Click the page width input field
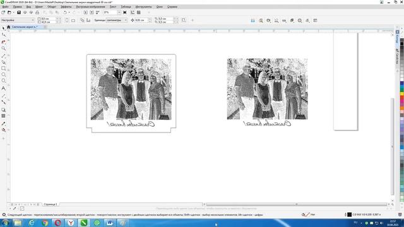Viewport: 404px width, 227px height. click(49, 19)
